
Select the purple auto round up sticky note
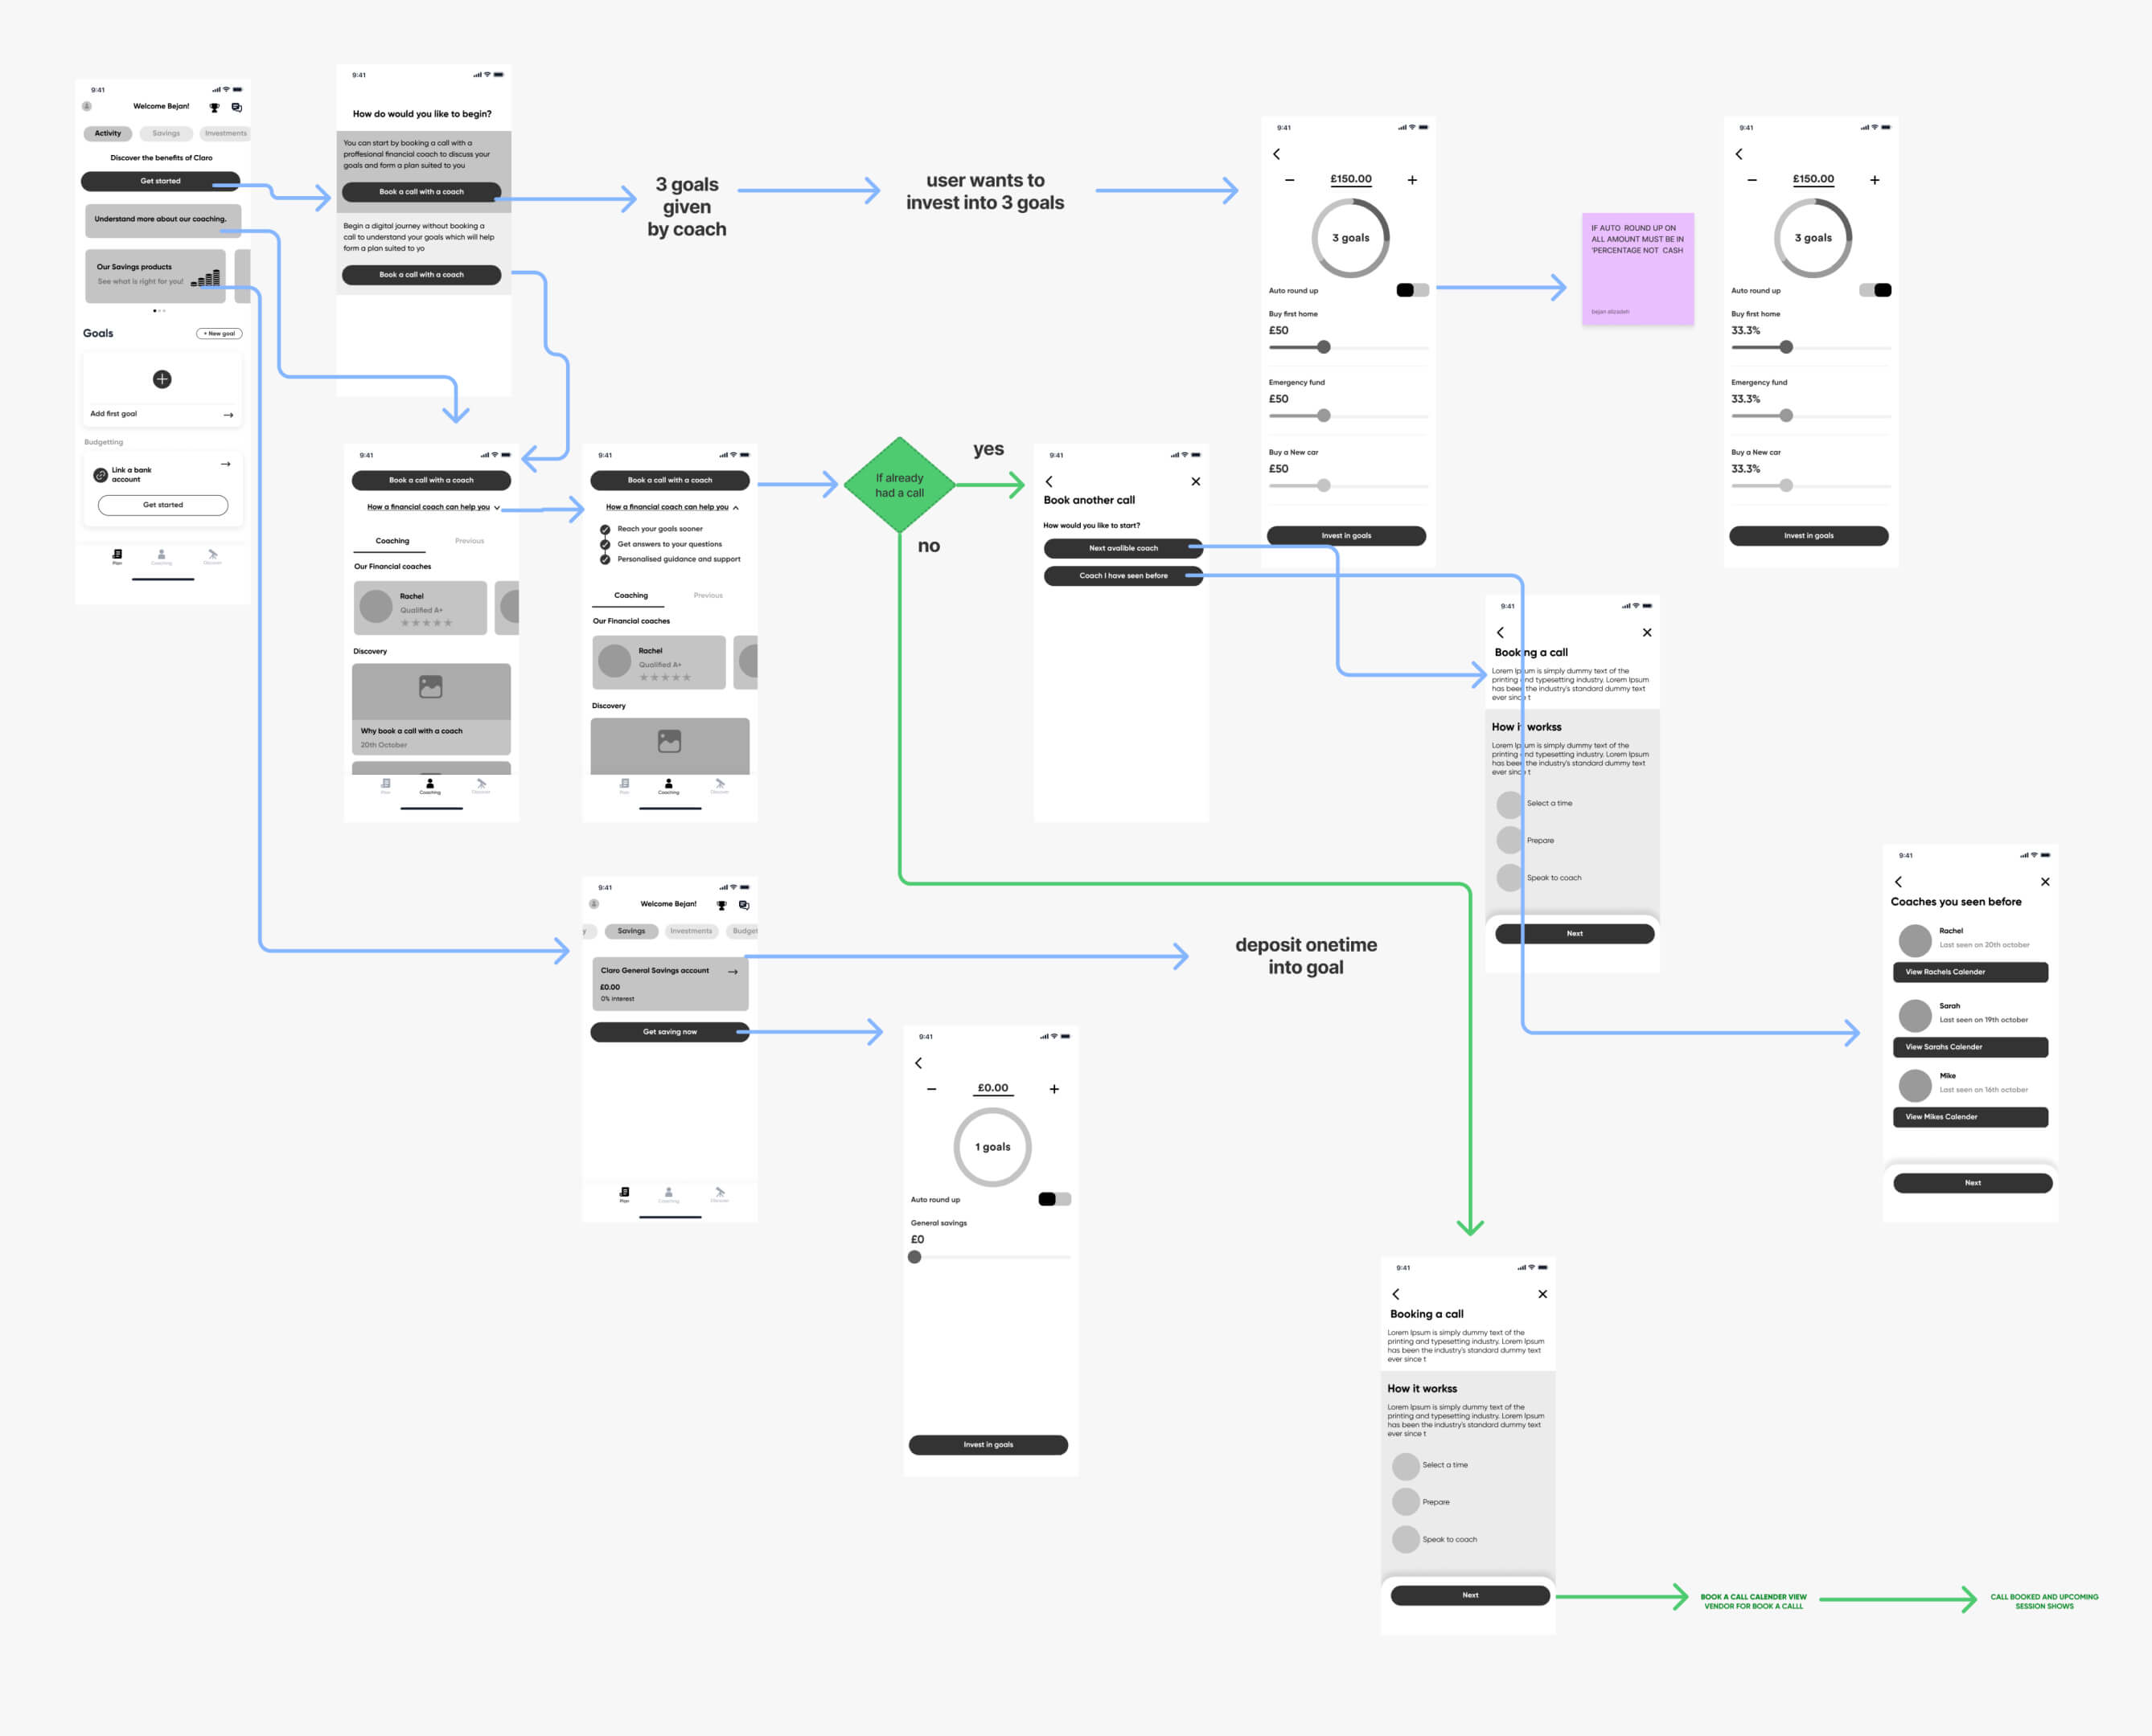pos(1638,269)
